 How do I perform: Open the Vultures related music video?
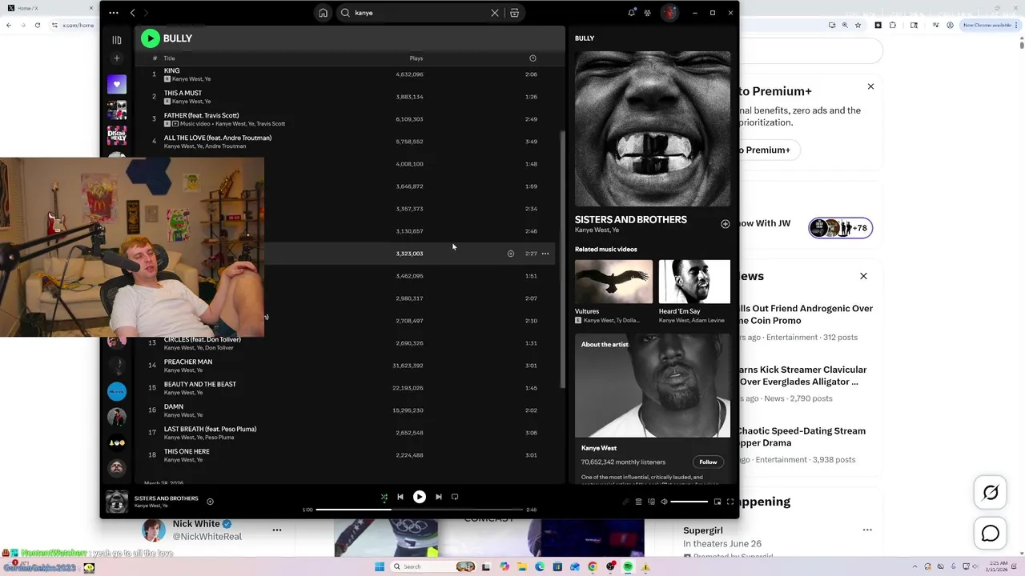(613, 282)
